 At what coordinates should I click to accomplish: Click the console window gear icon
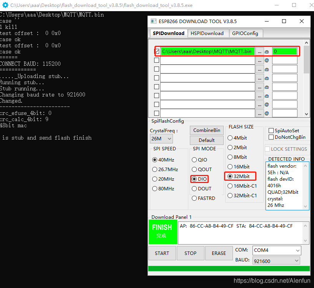point(5,5)
